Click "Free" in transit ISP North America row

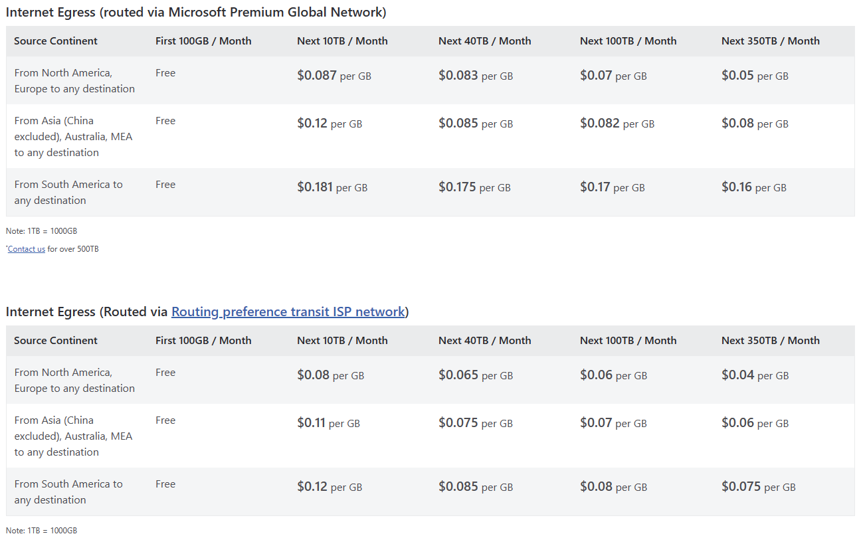(165, 373)
